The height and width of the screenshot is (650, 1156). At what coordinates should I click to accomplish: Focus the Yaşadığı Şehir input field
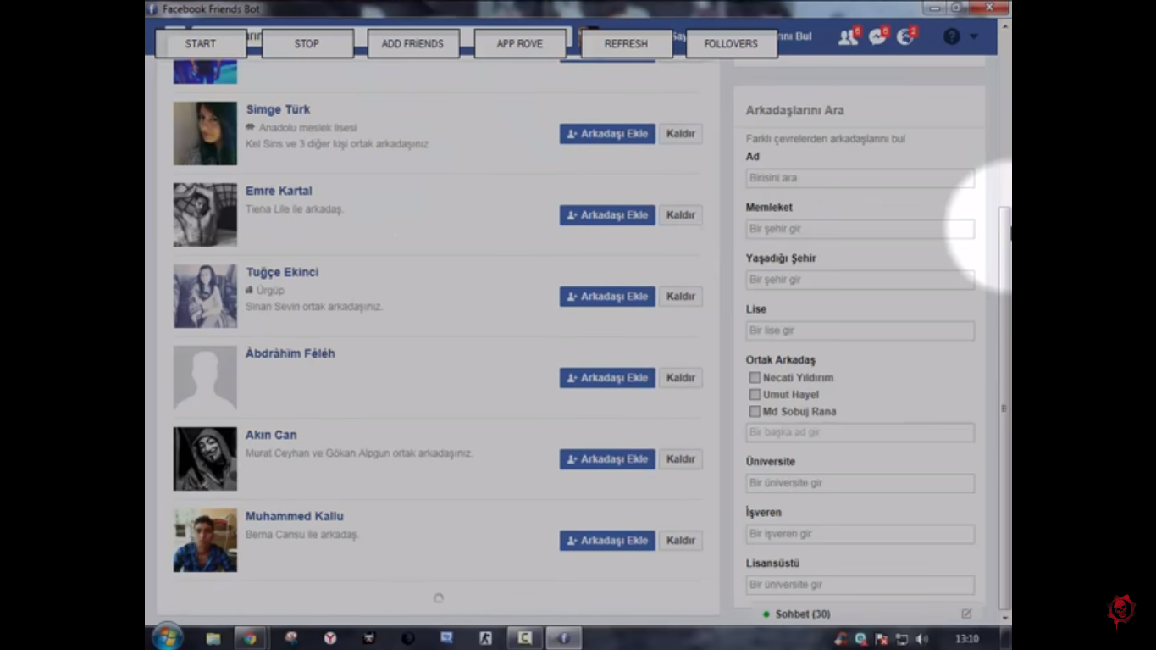[x=860, y=280]
